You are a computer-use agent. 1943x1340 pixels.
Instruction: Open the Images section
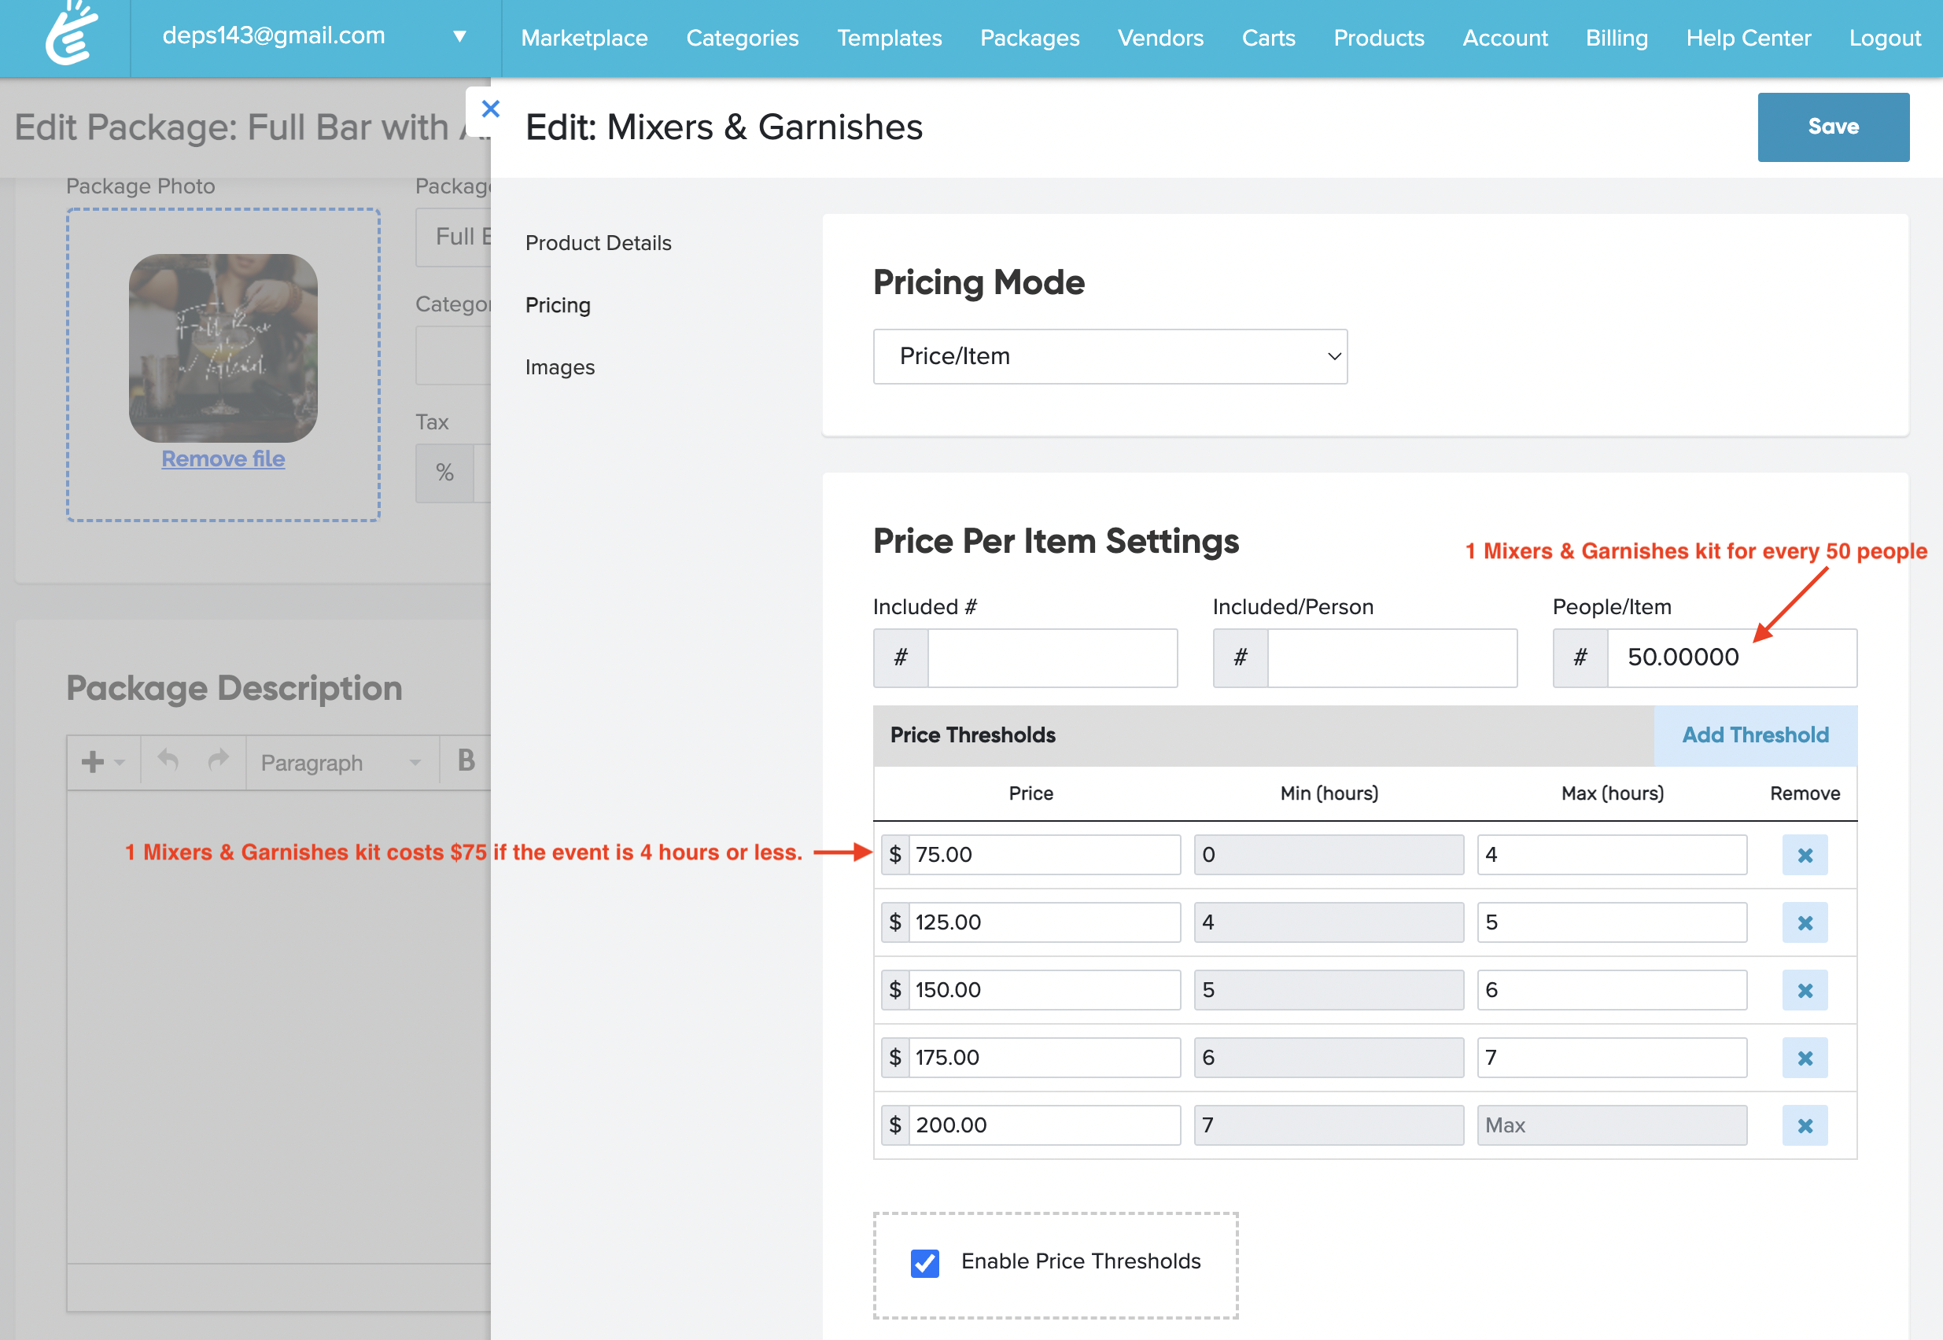pyautogui.click(x=559, y=367)
